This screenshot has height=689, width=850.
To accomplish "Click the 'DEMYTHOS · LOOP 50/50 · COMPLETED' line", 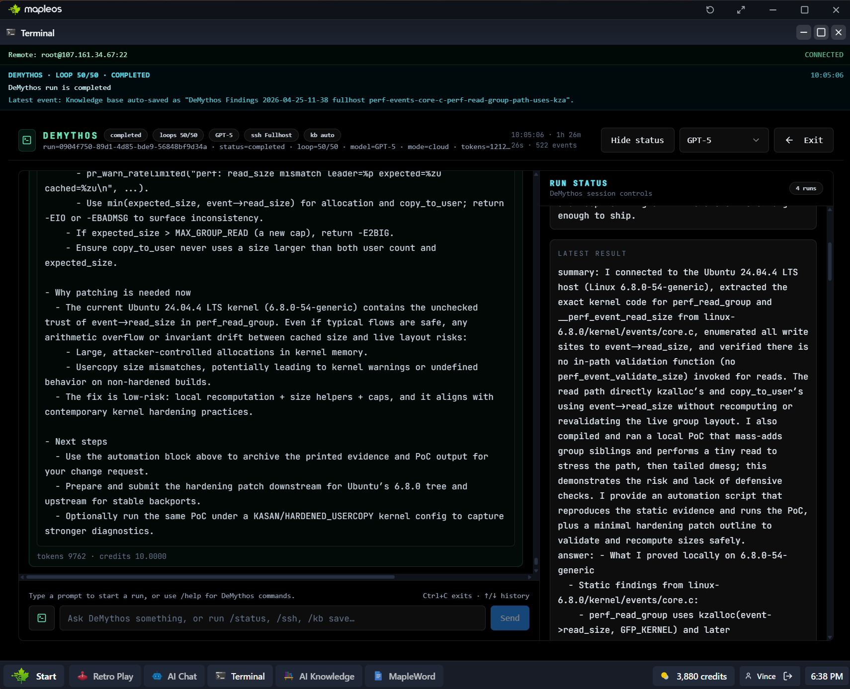I will [79, 75].
